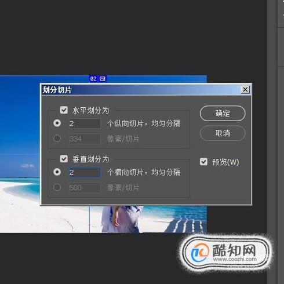The height and width of the screenshot is (284, 284).
Task: Select the 个横向切片，均匀分隔 radio button
Action: 57,172
